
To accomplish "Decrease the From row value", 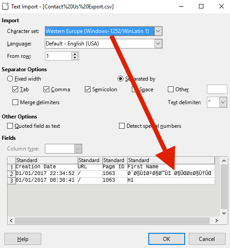I will click(x=75, y=58).
